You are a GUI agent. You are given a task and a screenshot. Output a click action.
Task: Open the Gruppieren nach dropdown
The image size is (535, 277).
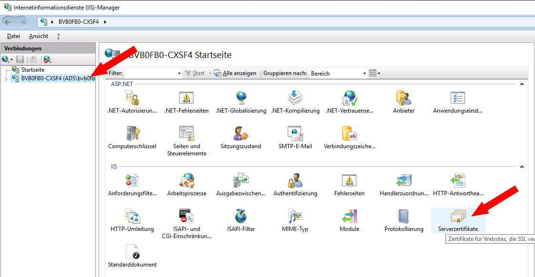364,74
